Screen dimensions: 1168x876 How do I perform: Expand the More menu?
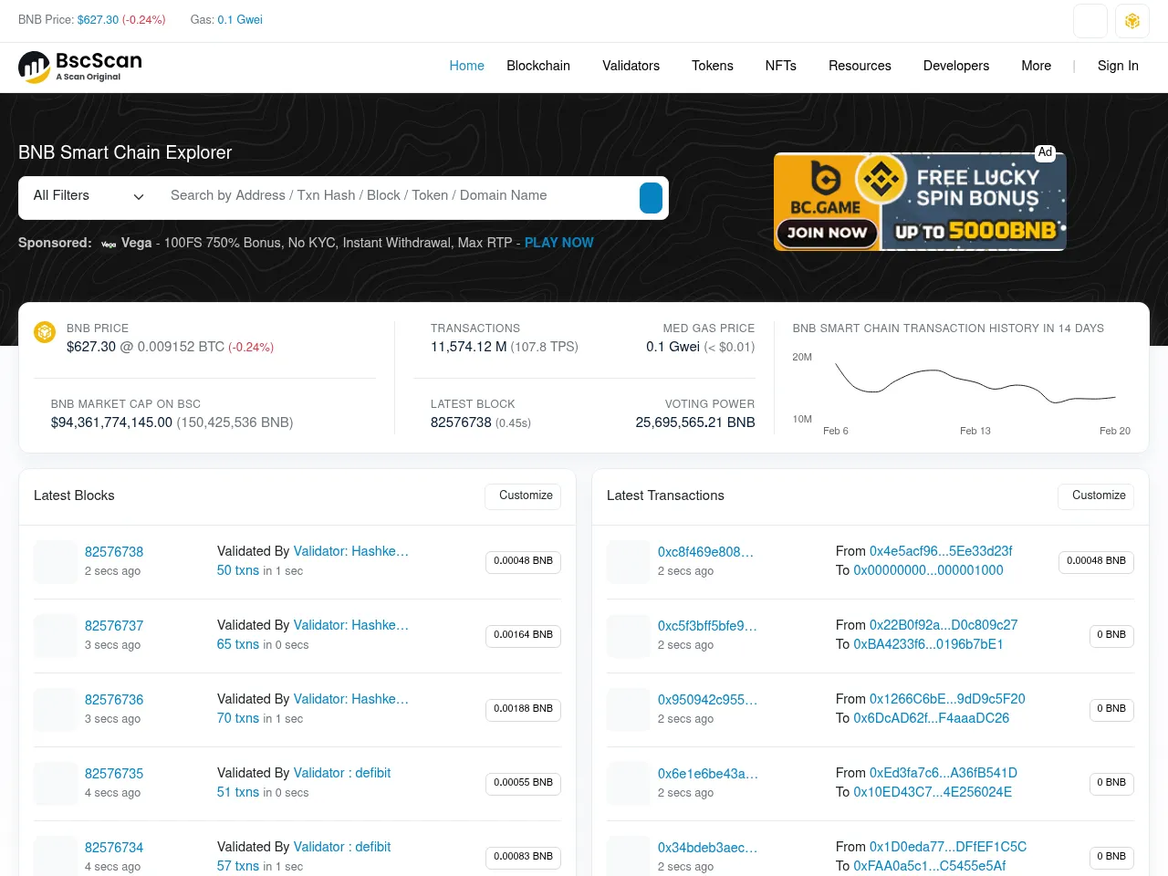coord(1036,66)
